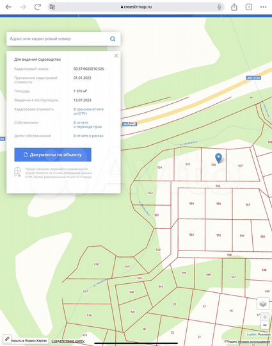Open 'В отчете о рисках' link
This screenshot has width=272, height=346.
[88, 136]
